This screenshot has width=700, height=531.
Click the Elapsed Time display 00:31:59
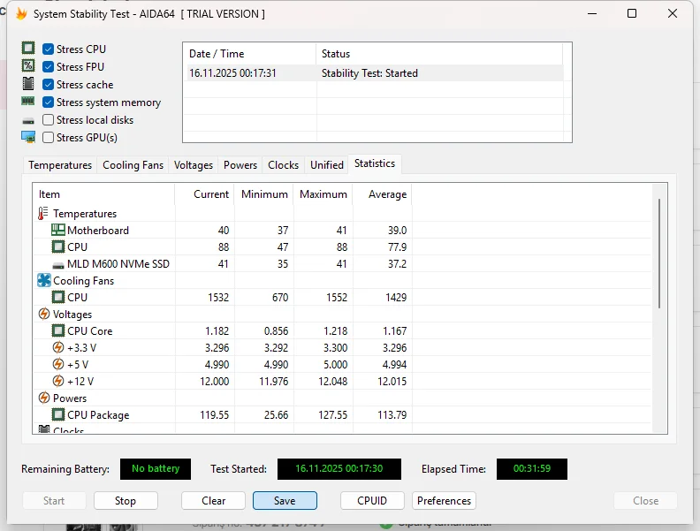(x=532, y=468)
